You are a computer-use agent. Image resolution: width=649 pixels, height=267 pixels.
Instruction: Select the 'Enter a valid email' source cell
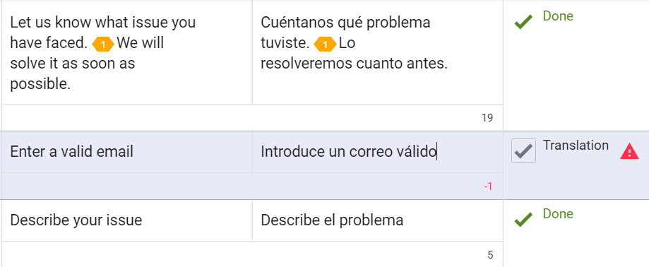[126, 152]
